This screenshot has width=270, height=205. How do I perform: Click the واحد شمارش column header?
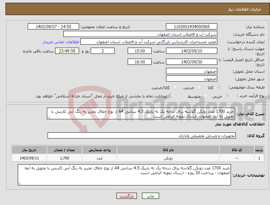pyautogui.click(x=100, y=150)
